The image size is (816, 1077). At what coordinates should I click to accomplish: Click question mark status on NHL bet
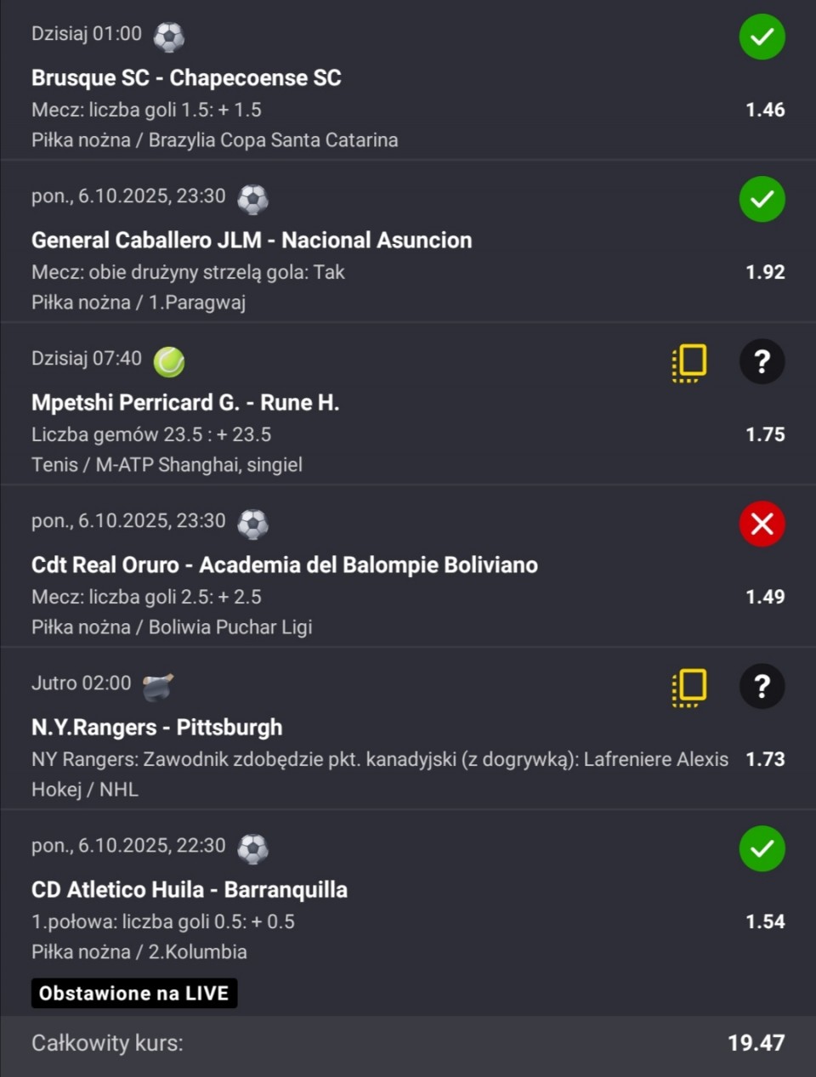(762, 687)
